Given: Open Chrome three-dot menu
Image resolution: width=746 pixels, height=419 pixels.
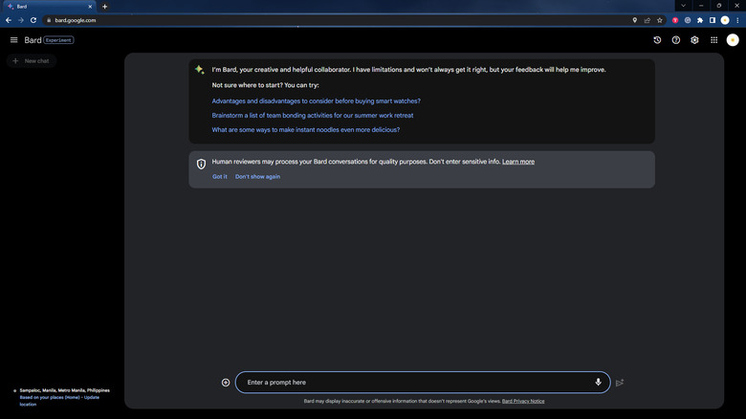Looking at the screenshot, I should coord(737,20).
